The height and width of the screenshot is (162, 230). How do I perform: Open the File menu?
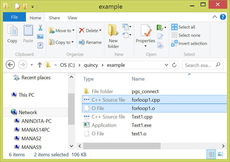[x=14, y=17]
